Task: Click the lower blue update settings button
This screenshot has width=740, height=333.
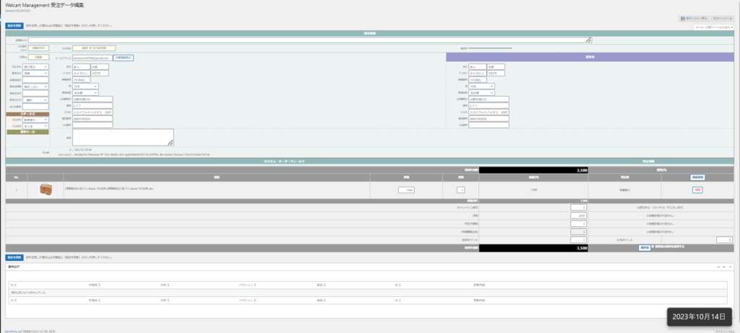Action: pyautogui.click(x=14, y=257)
